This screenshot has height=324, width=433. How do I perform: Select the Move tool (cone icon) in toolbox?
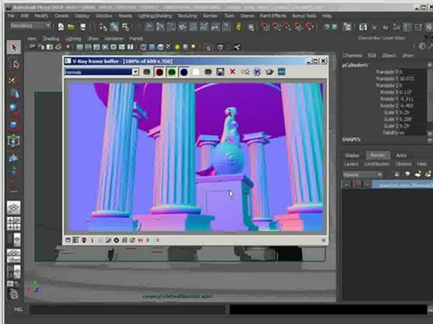point(14,94)
